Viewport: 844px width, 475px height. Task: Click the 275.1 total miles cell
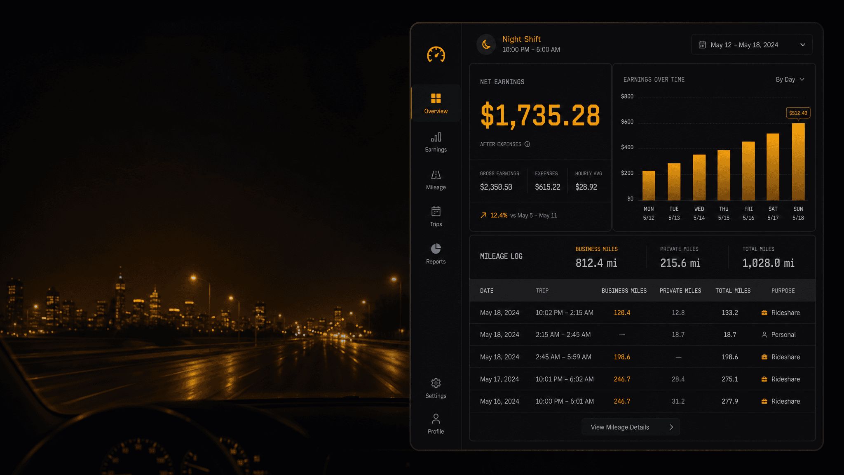pos(729,379)
